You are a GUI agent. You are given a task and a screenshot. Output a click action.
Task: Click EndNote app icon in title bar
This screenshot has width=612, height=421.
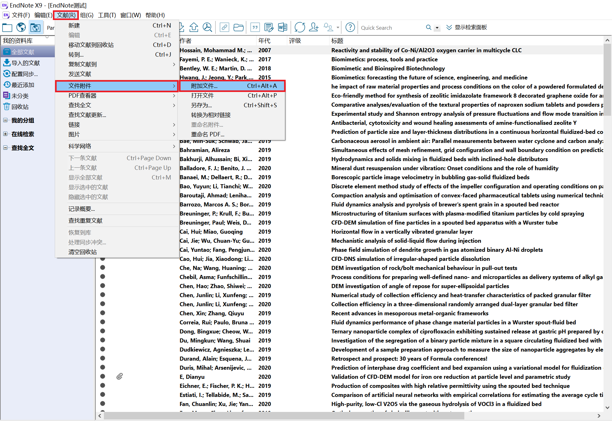(4, 5)
